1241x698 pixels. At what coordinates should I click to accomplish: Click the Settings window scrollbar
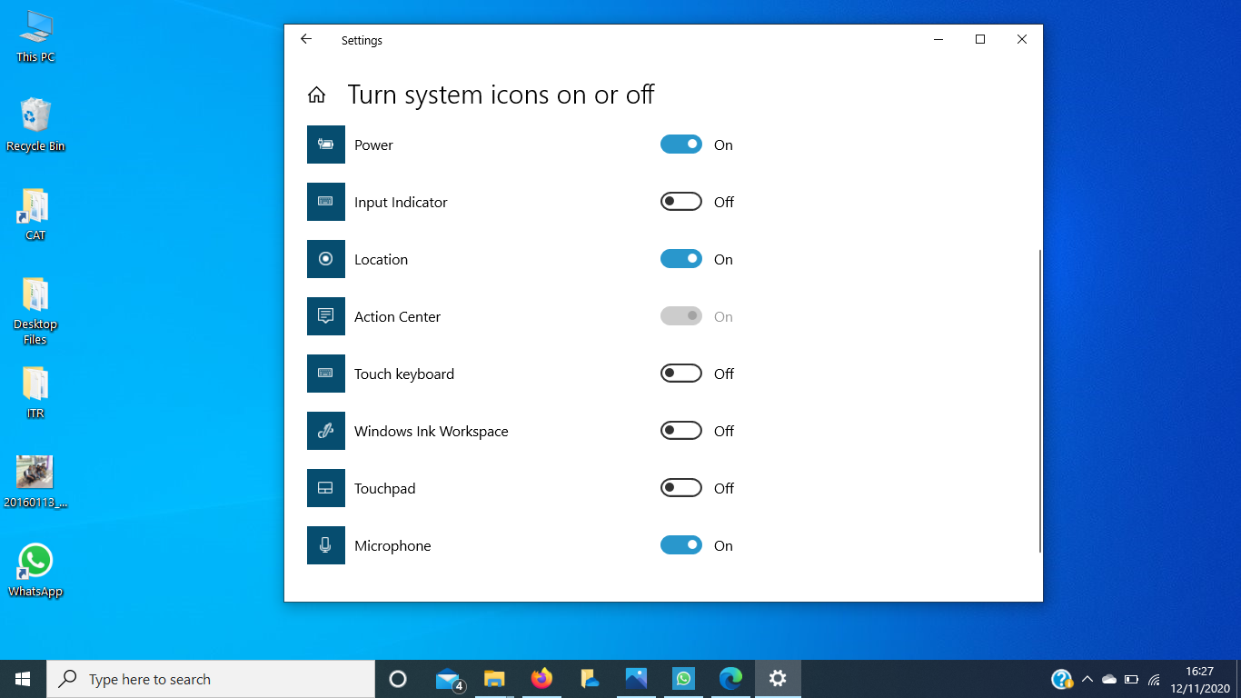point(1039,401)
